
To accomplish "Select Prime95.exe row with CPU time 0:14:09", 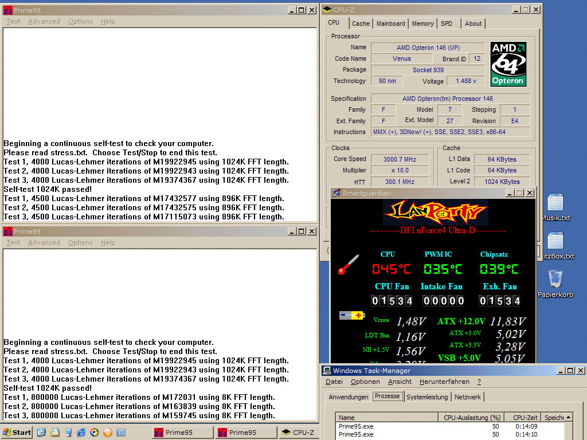I will [x=449, y=426].
